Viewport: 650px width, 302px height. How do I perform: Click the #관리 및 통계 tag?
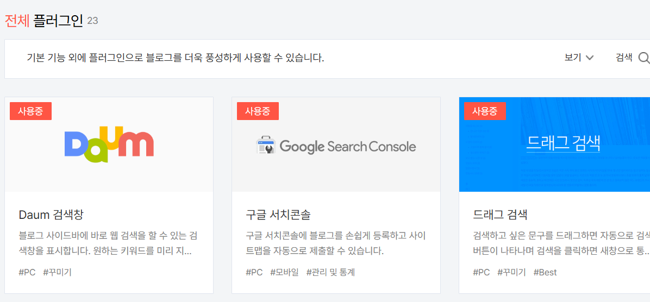click(331, 272)
